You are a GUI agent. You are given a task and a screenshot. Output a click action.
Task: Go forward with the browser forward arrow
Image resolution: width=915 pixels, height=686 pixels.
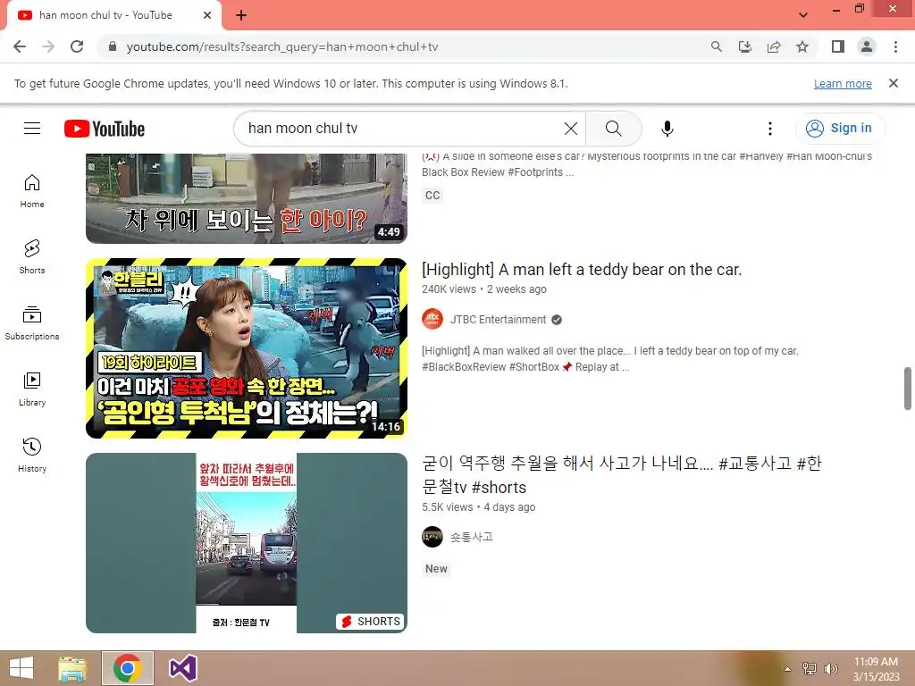[x=48, y=46]
